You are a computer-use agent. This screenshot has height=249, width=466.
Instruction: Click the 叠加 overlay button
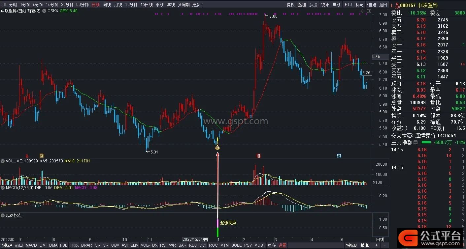coord(302,5)
